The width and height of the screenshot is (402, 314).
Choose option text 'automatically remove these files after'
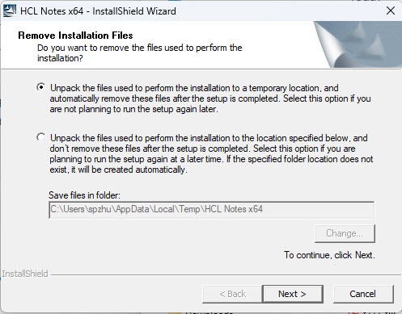coord(121,98)
